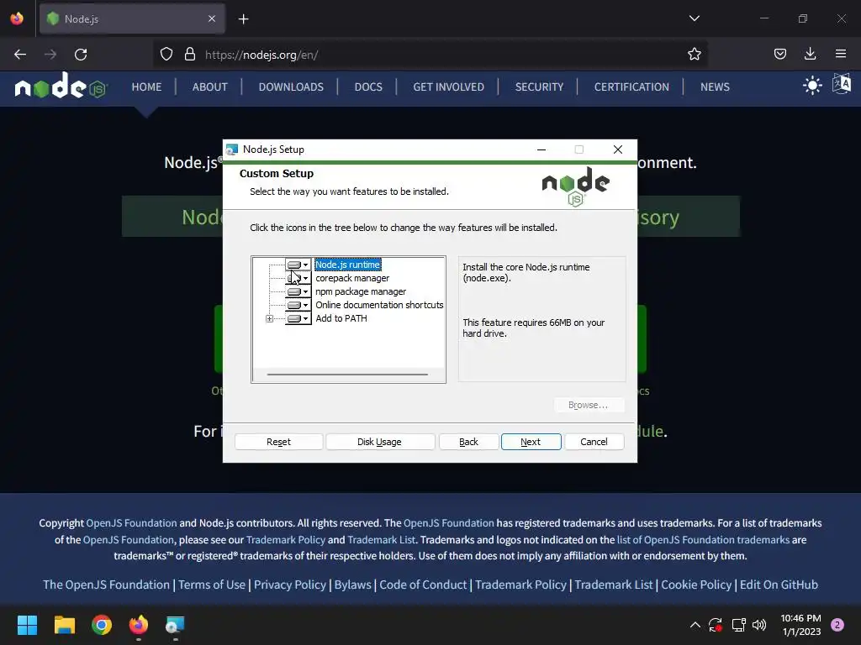
Task: Open site language translation icon
Action: (x=841, y=85)
